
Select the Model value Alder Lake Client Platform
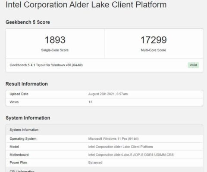(x=120, y=147)
